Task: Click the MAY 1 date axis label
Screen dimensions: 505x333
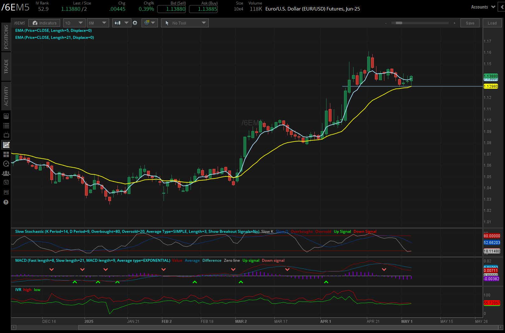Action: (x=407, y=322)
